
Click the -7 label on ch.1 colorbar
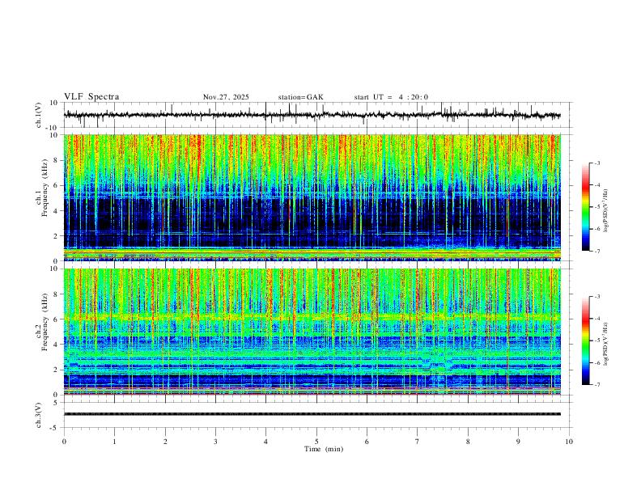click(x=596, y=252)
